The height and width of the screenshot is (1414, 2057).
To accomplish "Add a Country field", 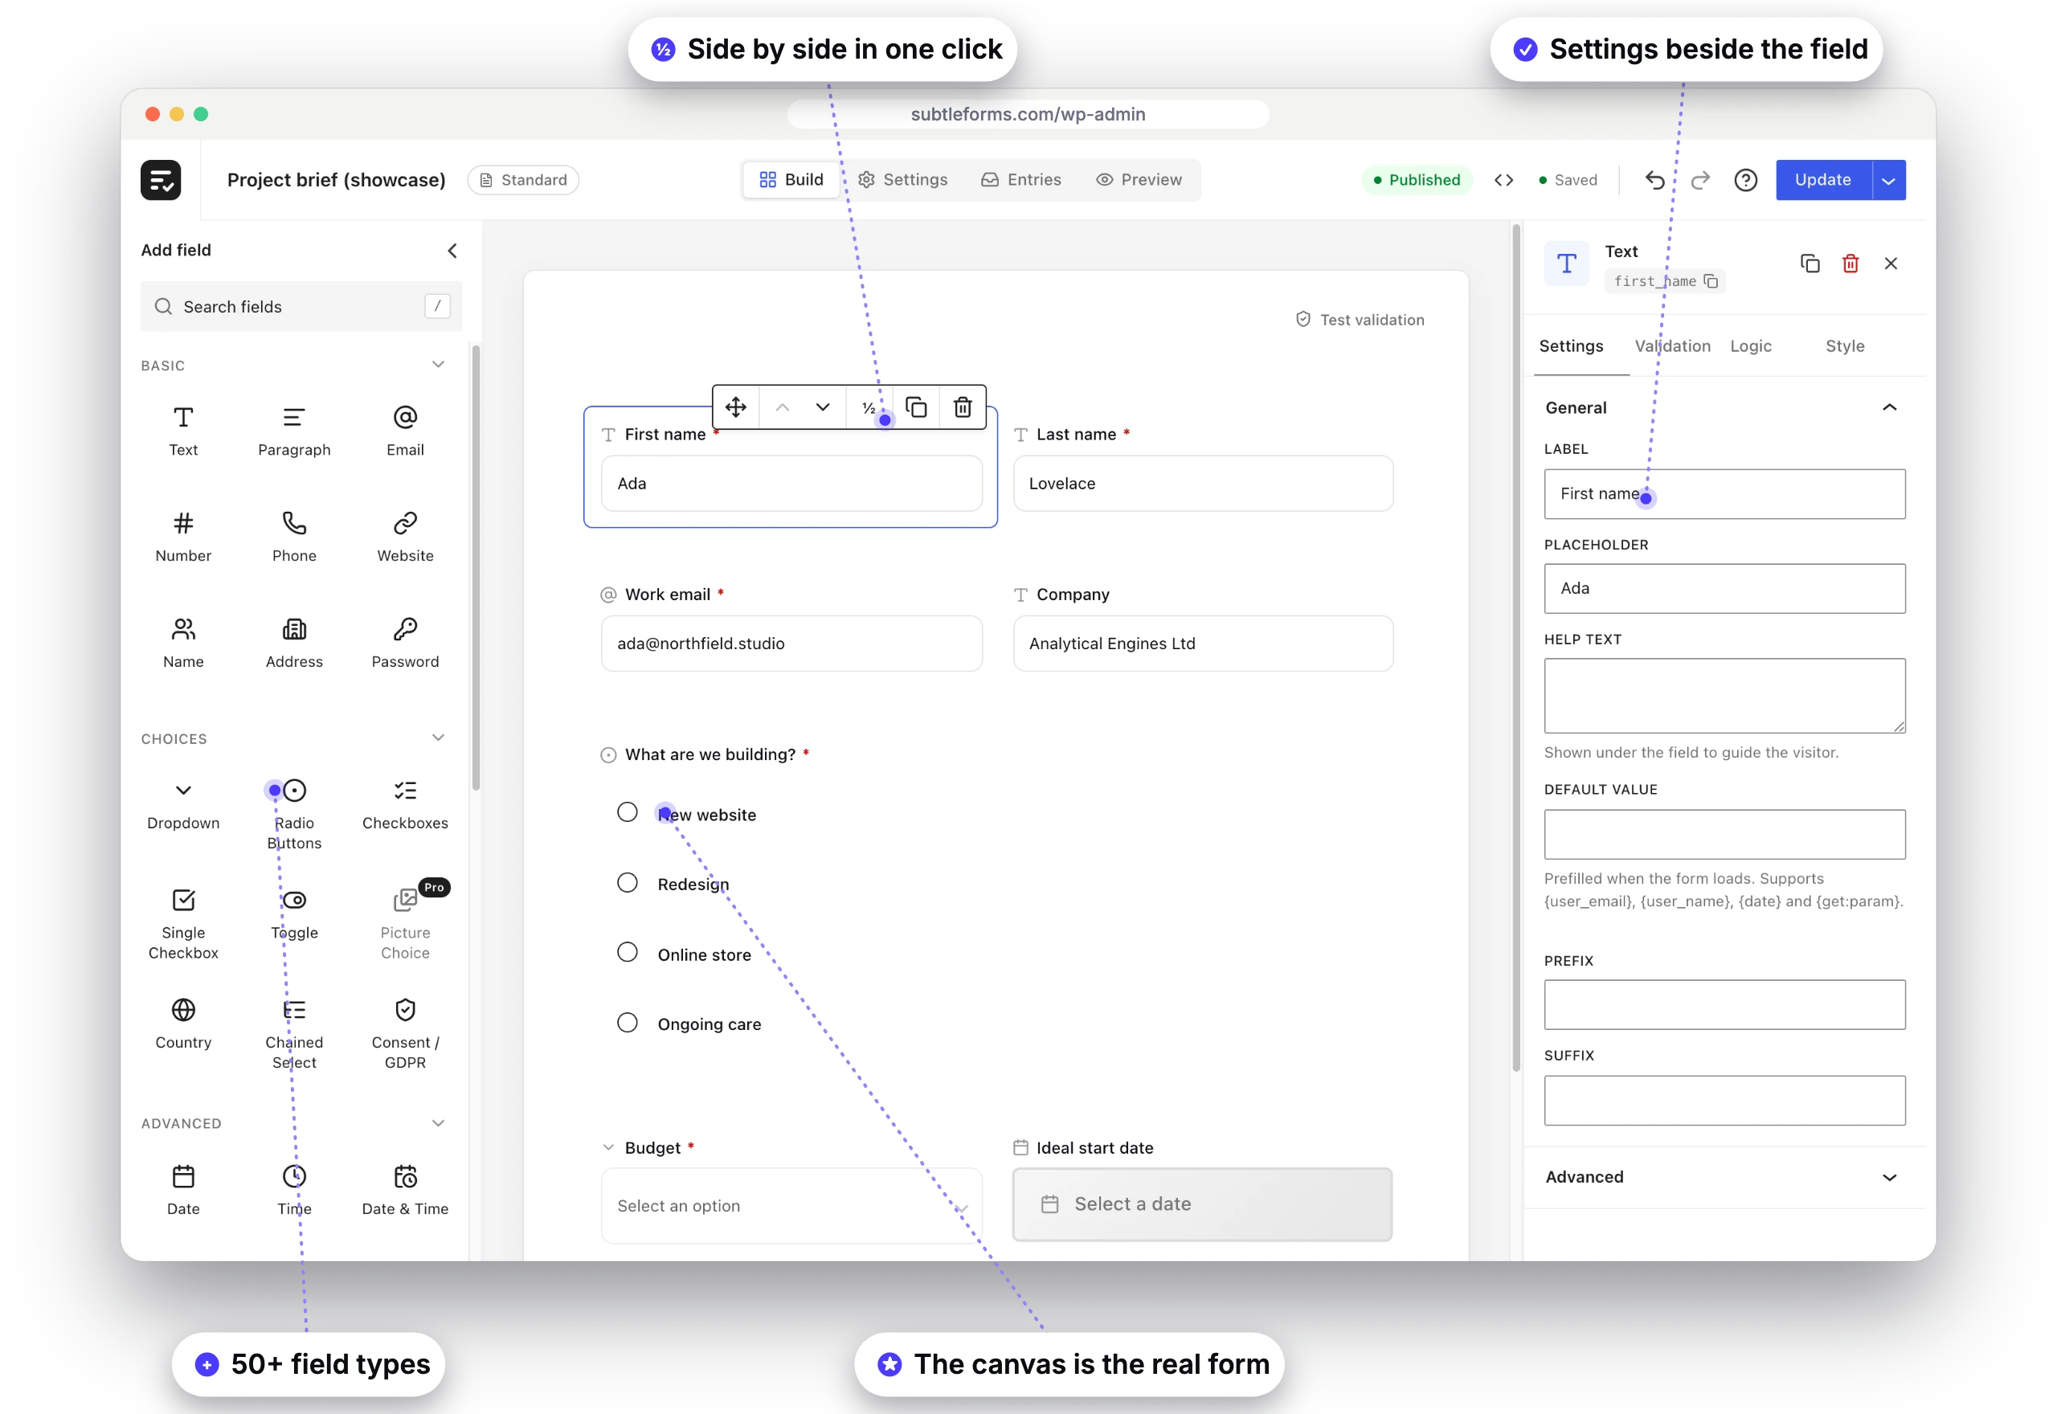I will [x=183, y=1024].
